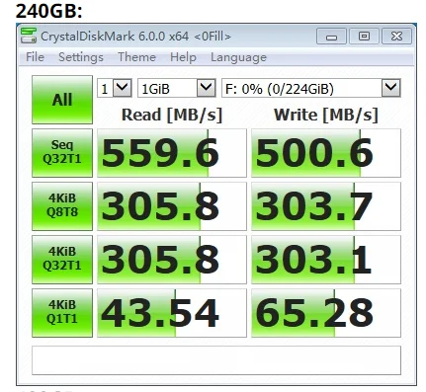This screenshot has width=426, height=392.
Task: Close the CrystalDiskMark window
Action: click(x=396, y=36)
